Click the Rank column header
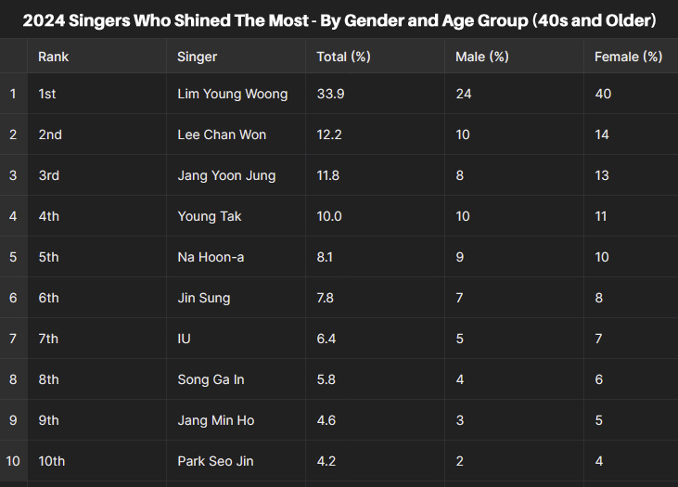The width and height of the screenshot is (678, 487). tap(96, 57)
